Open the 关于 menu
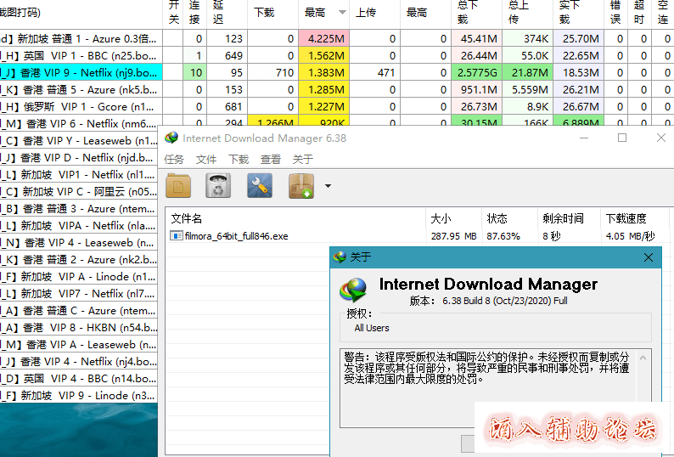Screen dimensions: 674x457 303,160
